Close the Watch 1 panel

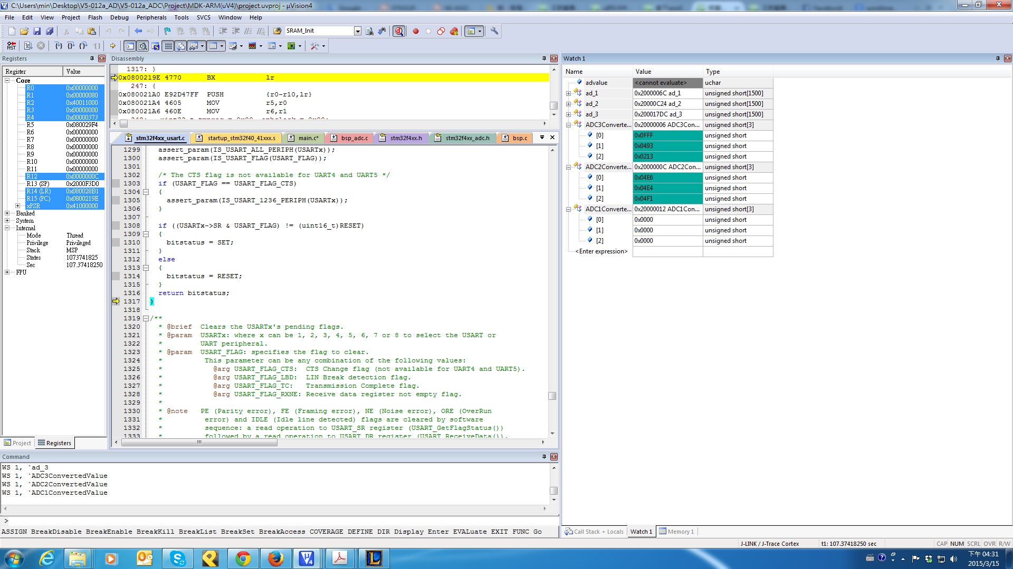(1008, 58)
